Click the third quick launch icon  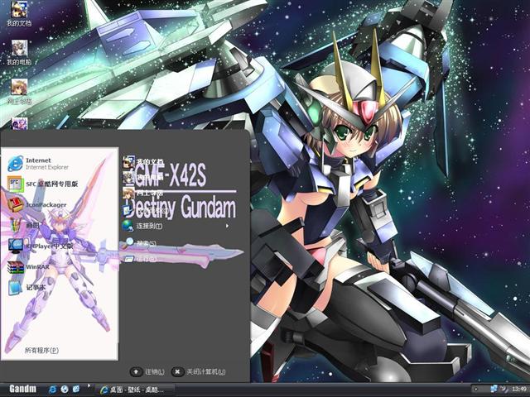pos(75,390)
